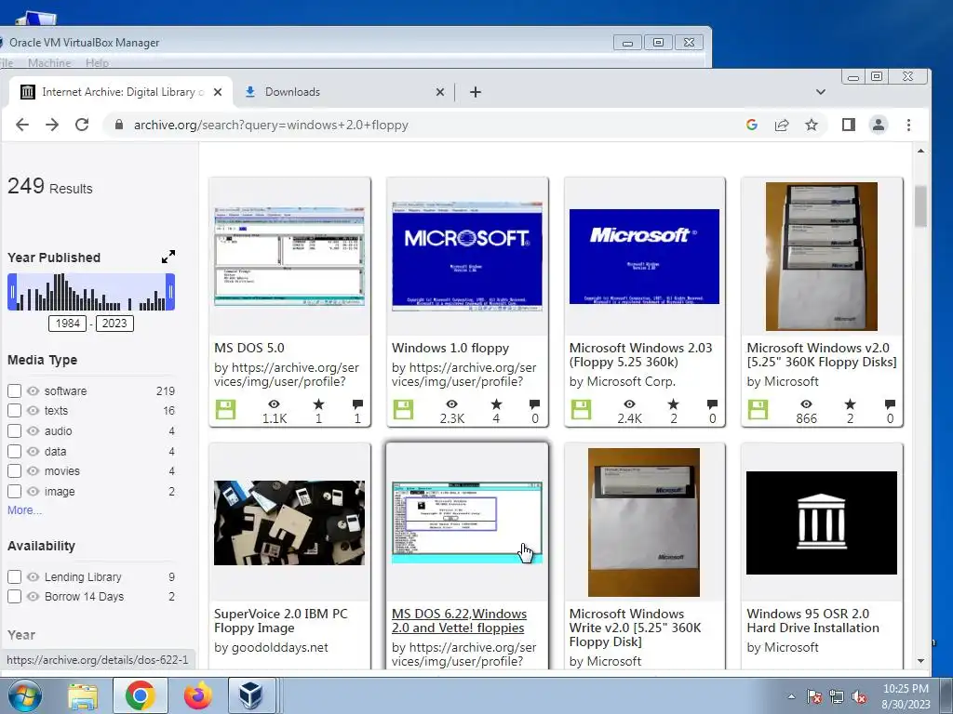Open the Microsoft Windows Write v2.0 thumbnail
Image resolution: width=953 pixels, height=714 pixels.
[644, 522]
